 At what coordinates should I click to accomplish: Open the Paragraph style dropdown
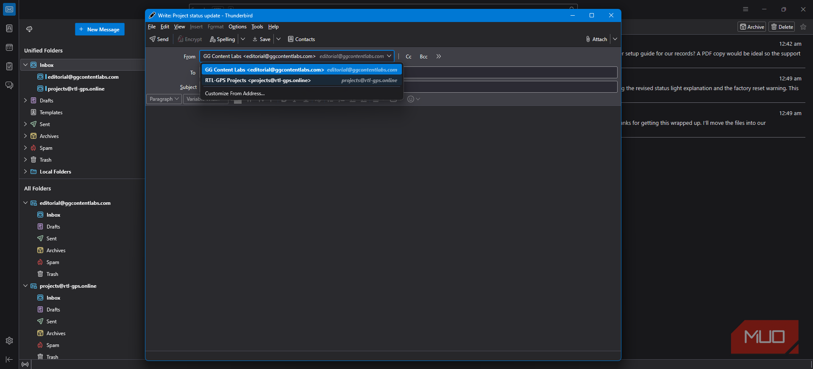[x=164, y=99]
